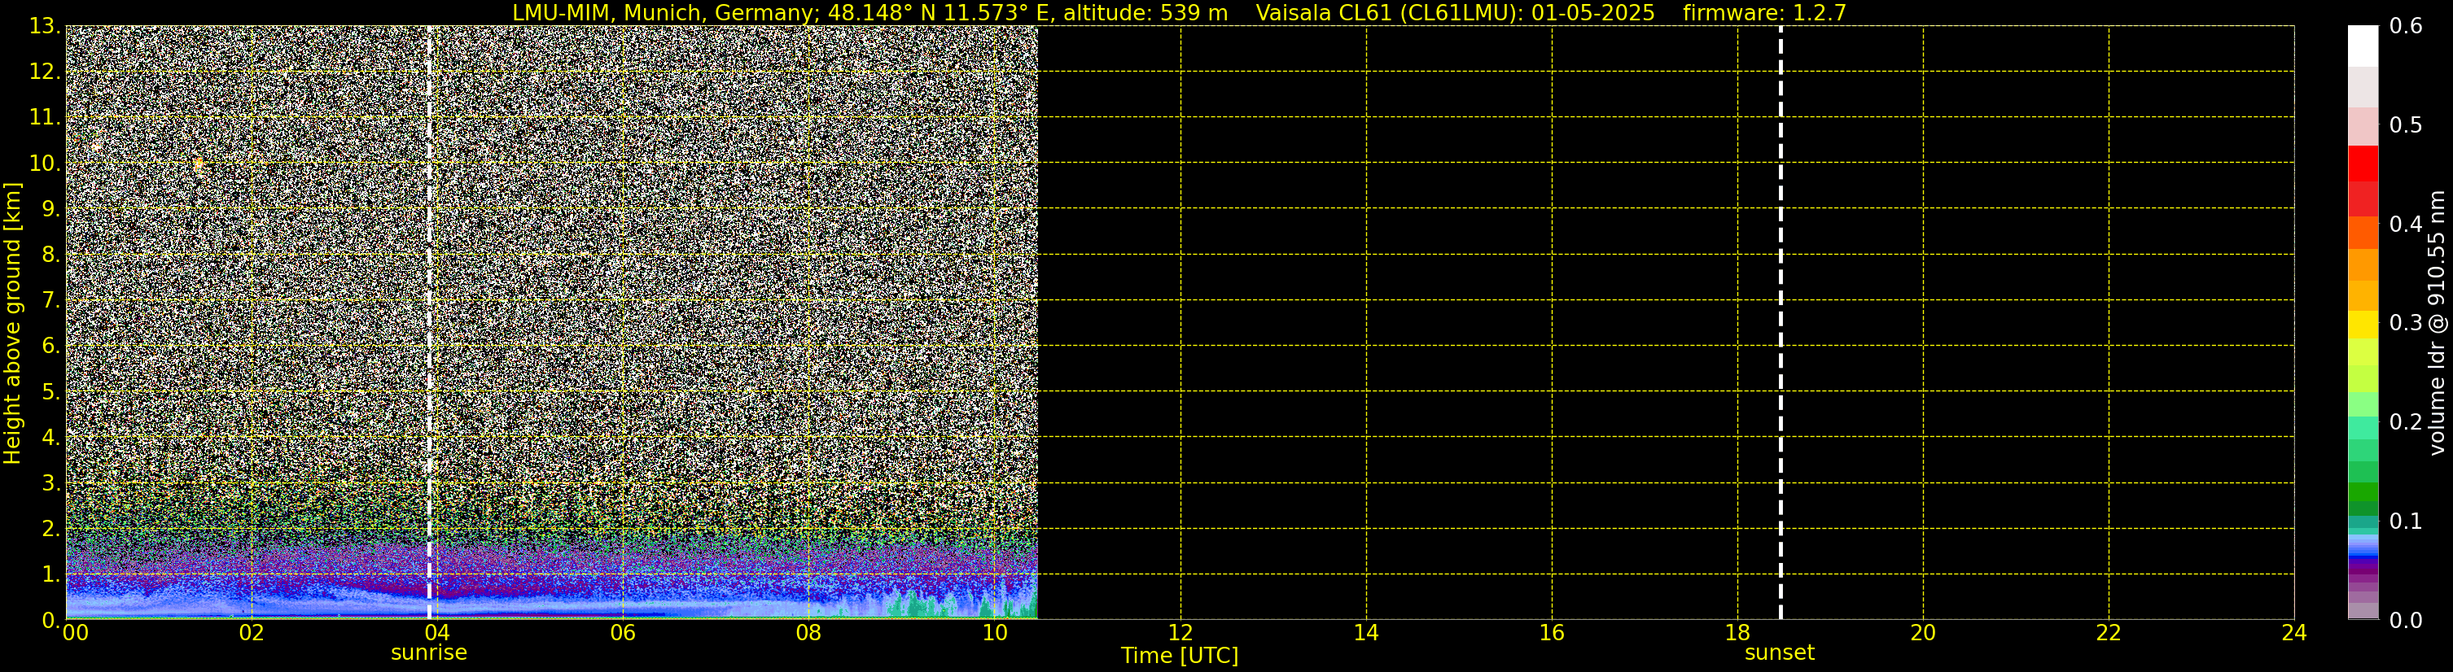This screenshot has width=2453, height=672.
Task: Click the time axis tick '18'
Action: [x=1737, y=633]
